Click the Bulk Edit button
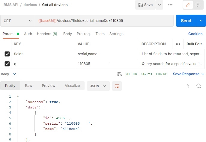The height and width of the screenshot is (142, 206). [194, 44]
